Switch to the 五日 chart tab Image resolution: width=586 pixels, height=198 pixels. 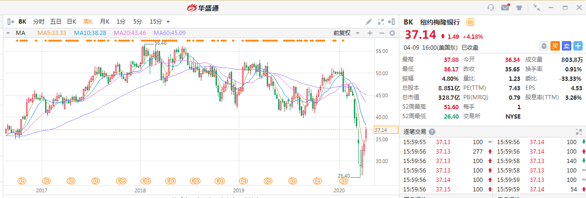(55, 22)
